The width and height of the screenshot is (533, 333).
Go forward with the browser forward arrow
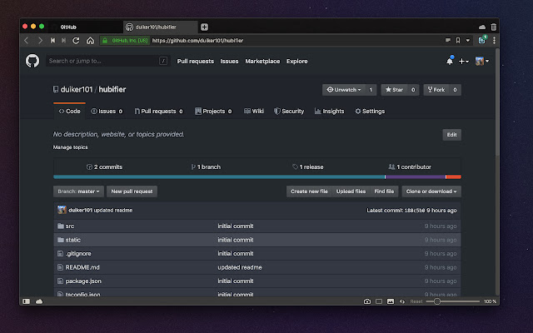pos(40,41)
